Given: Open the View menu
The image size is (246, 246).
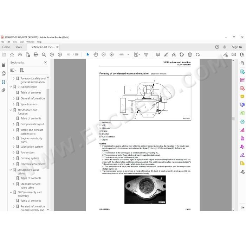Looking at the screenshot, I should pyautogui.click(x=15, y=42).
